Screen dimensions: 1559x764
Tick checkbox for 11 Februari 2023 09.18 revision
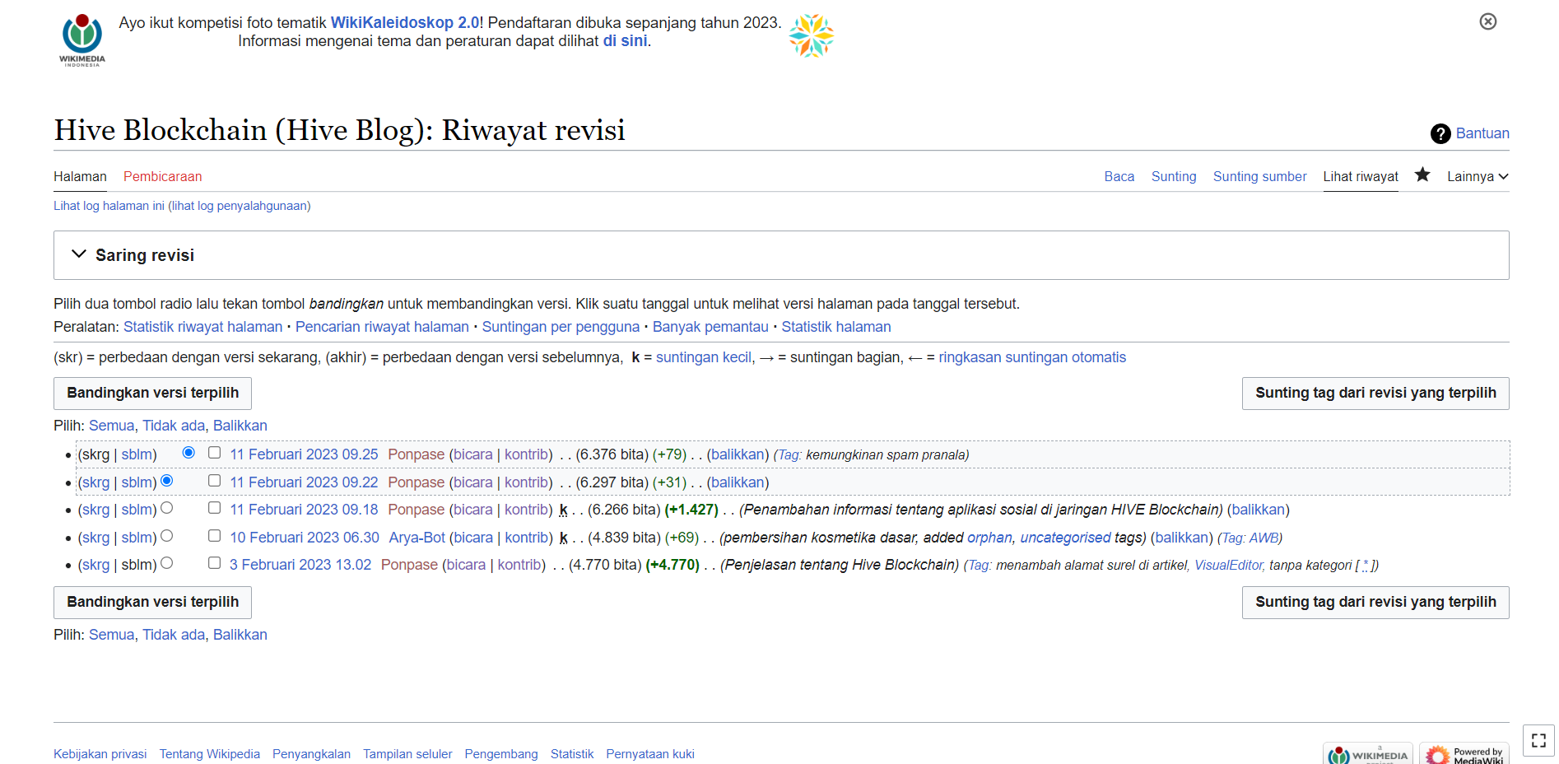pos(214,508)
